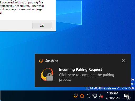This screenshot has height=101, width=135.
Task: Click the Sunshine app name in notification header
Action: (x=52, y=61)
